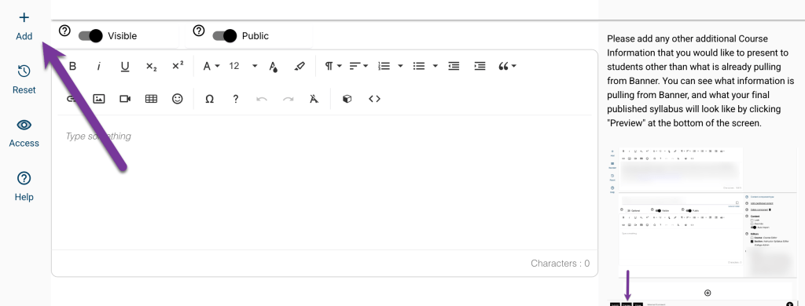Screen dimensions: 805x306
Task: Switch to code view
Action: (374, 99)
